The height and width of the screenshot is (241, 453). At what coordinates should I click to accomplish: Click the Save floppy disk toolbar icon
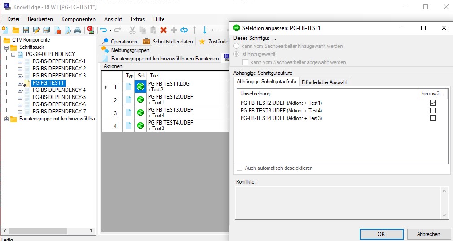(x=26, y=30)
